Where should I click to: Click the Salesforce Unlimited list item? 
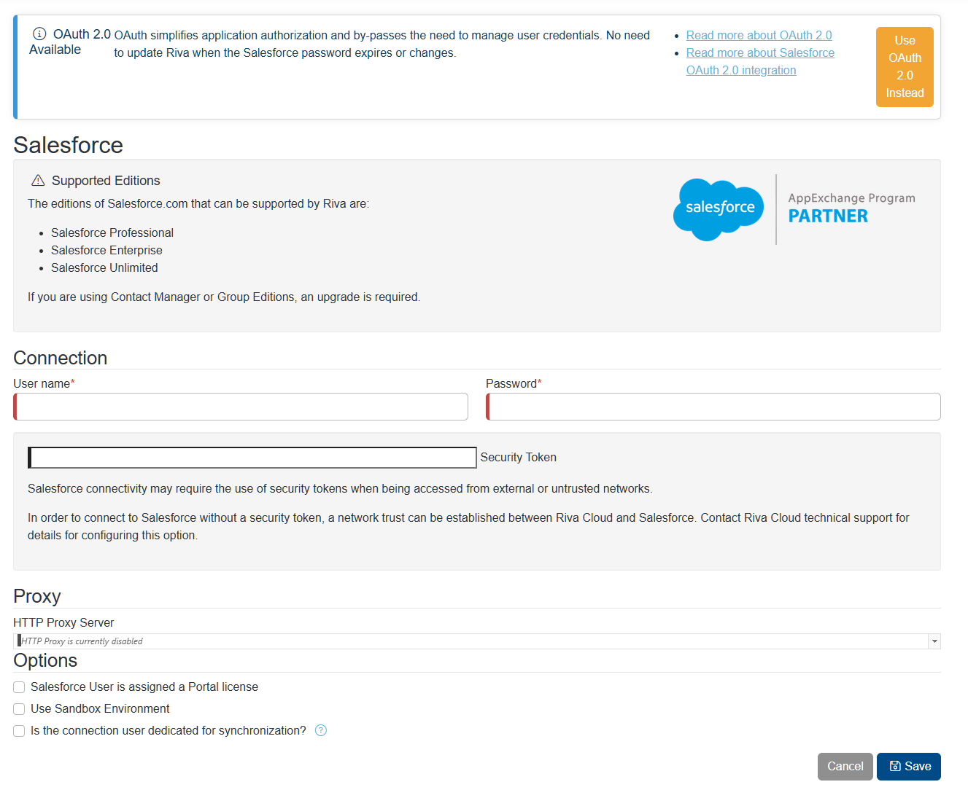point(104,267)
